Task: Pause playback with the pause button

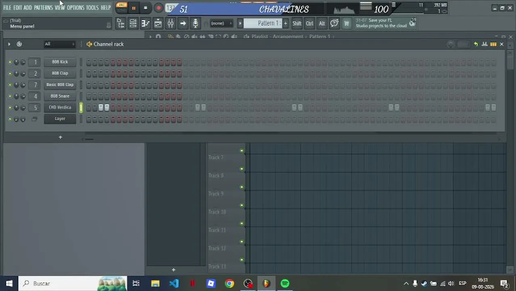Action: 134,8
